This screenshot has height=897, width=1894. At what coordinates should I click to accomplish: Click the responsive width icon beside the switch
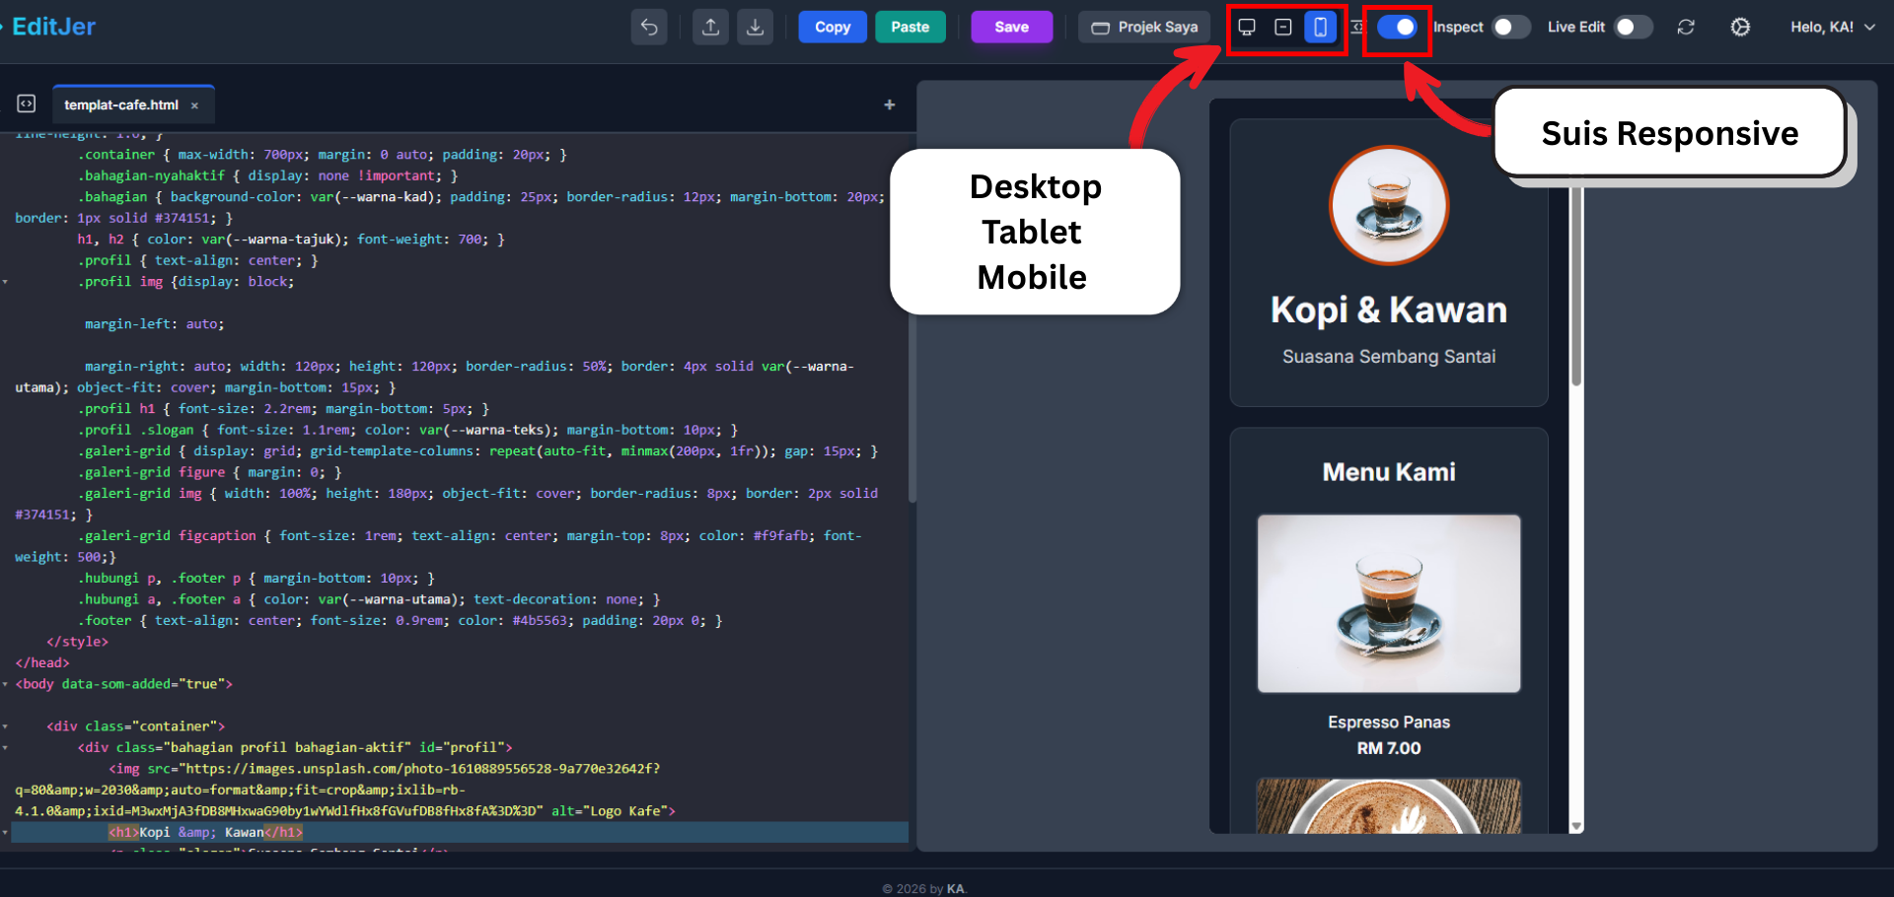tap(1356, 28)
